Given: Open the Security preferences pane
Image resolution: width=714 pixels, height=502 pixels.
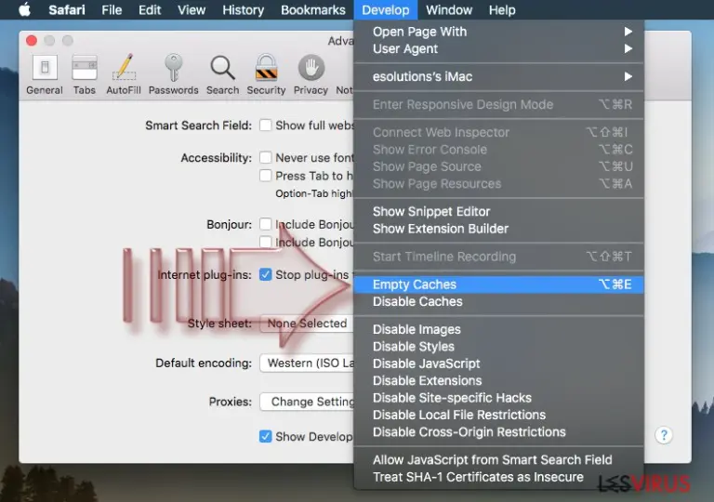Looking at the screenshot, I should (x=267, y=74).
